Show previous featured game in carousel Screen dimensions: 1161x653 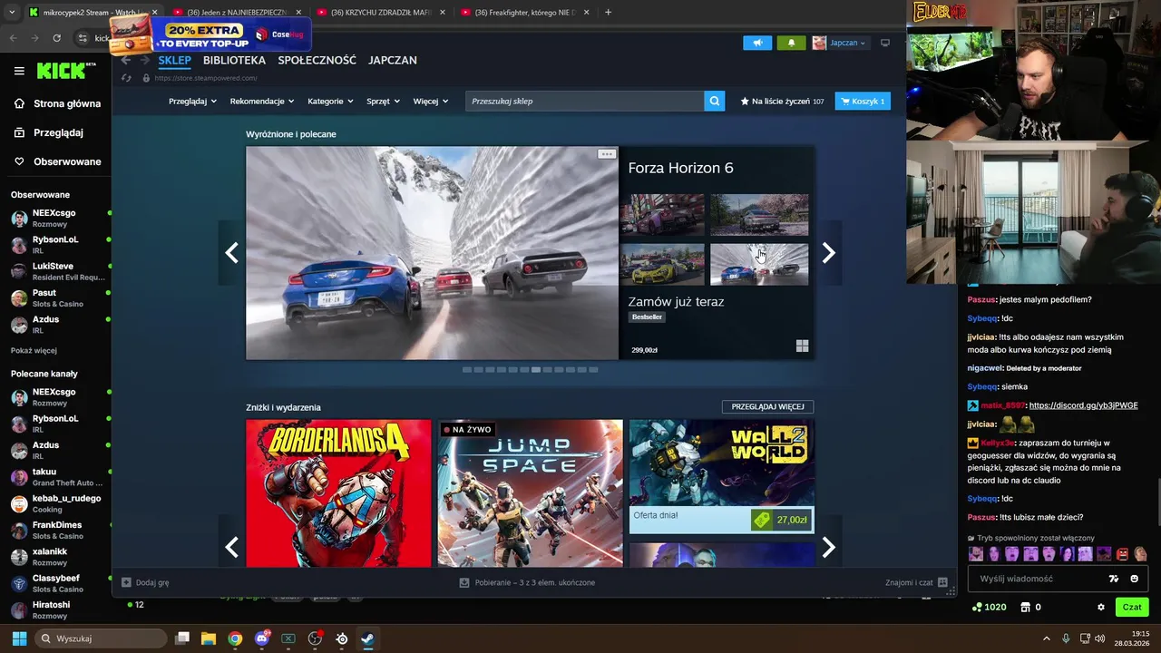(231, 253)
